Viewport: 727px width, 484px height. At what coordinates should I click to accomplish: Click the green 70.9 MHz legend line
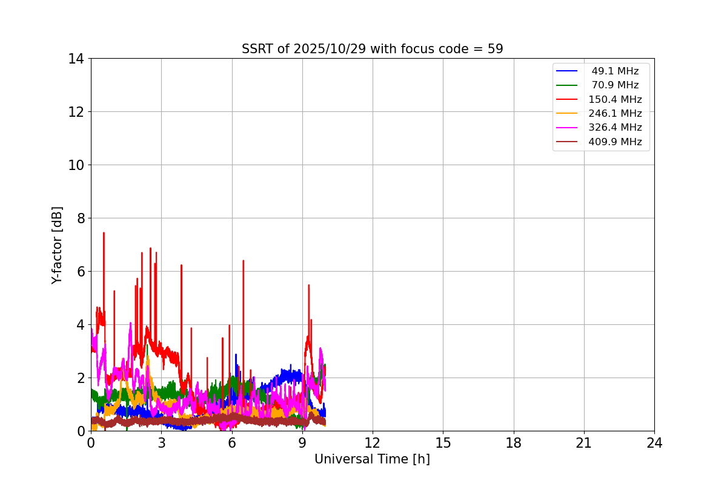tap(567, 85)
